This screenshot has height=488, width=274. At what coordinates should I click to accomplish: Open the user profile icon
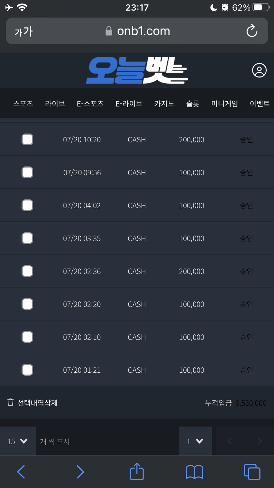coord(259,70)
